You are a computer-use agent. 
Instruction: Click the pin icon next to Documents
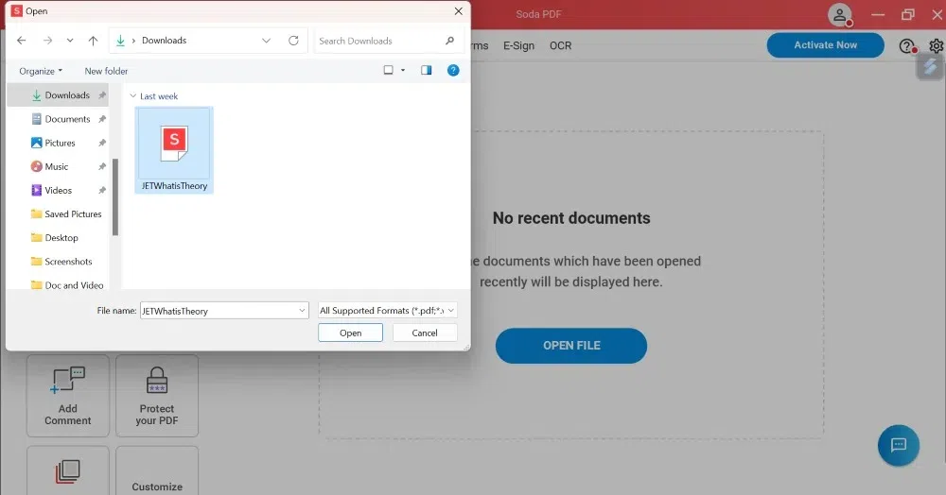102,119
